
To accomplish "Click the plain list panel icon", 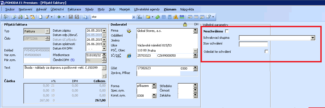I will 196,17.
